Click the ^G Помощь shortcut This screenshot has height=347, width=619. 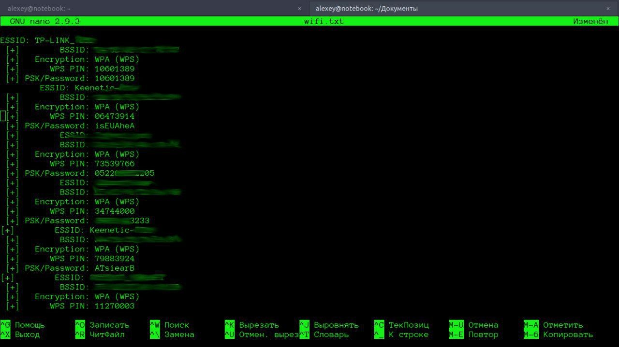coord(23,325)
